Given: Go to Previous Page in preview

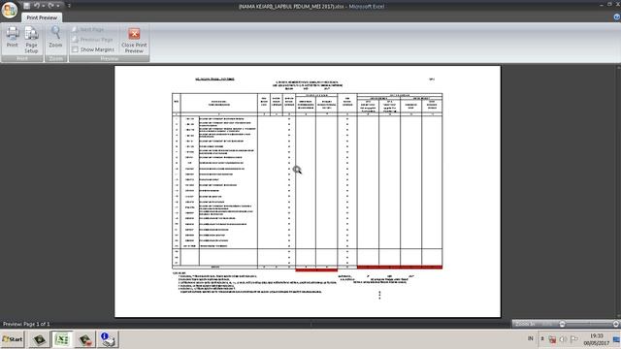Looking at the screenshot, I should 93,40.
